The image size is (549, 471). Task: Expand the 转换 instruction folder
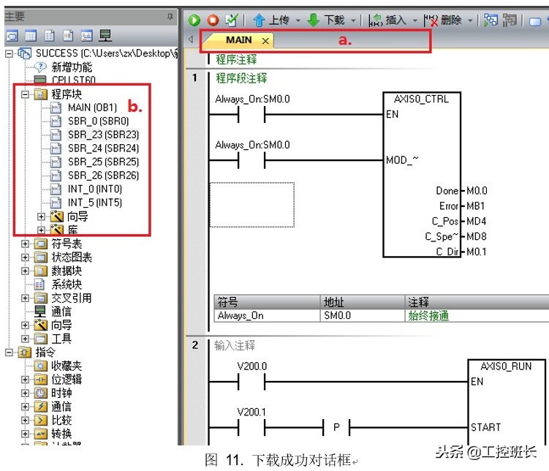25,434
